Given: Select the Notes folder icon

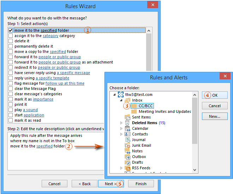Looking at the screenshot, I should click(127, 151).
